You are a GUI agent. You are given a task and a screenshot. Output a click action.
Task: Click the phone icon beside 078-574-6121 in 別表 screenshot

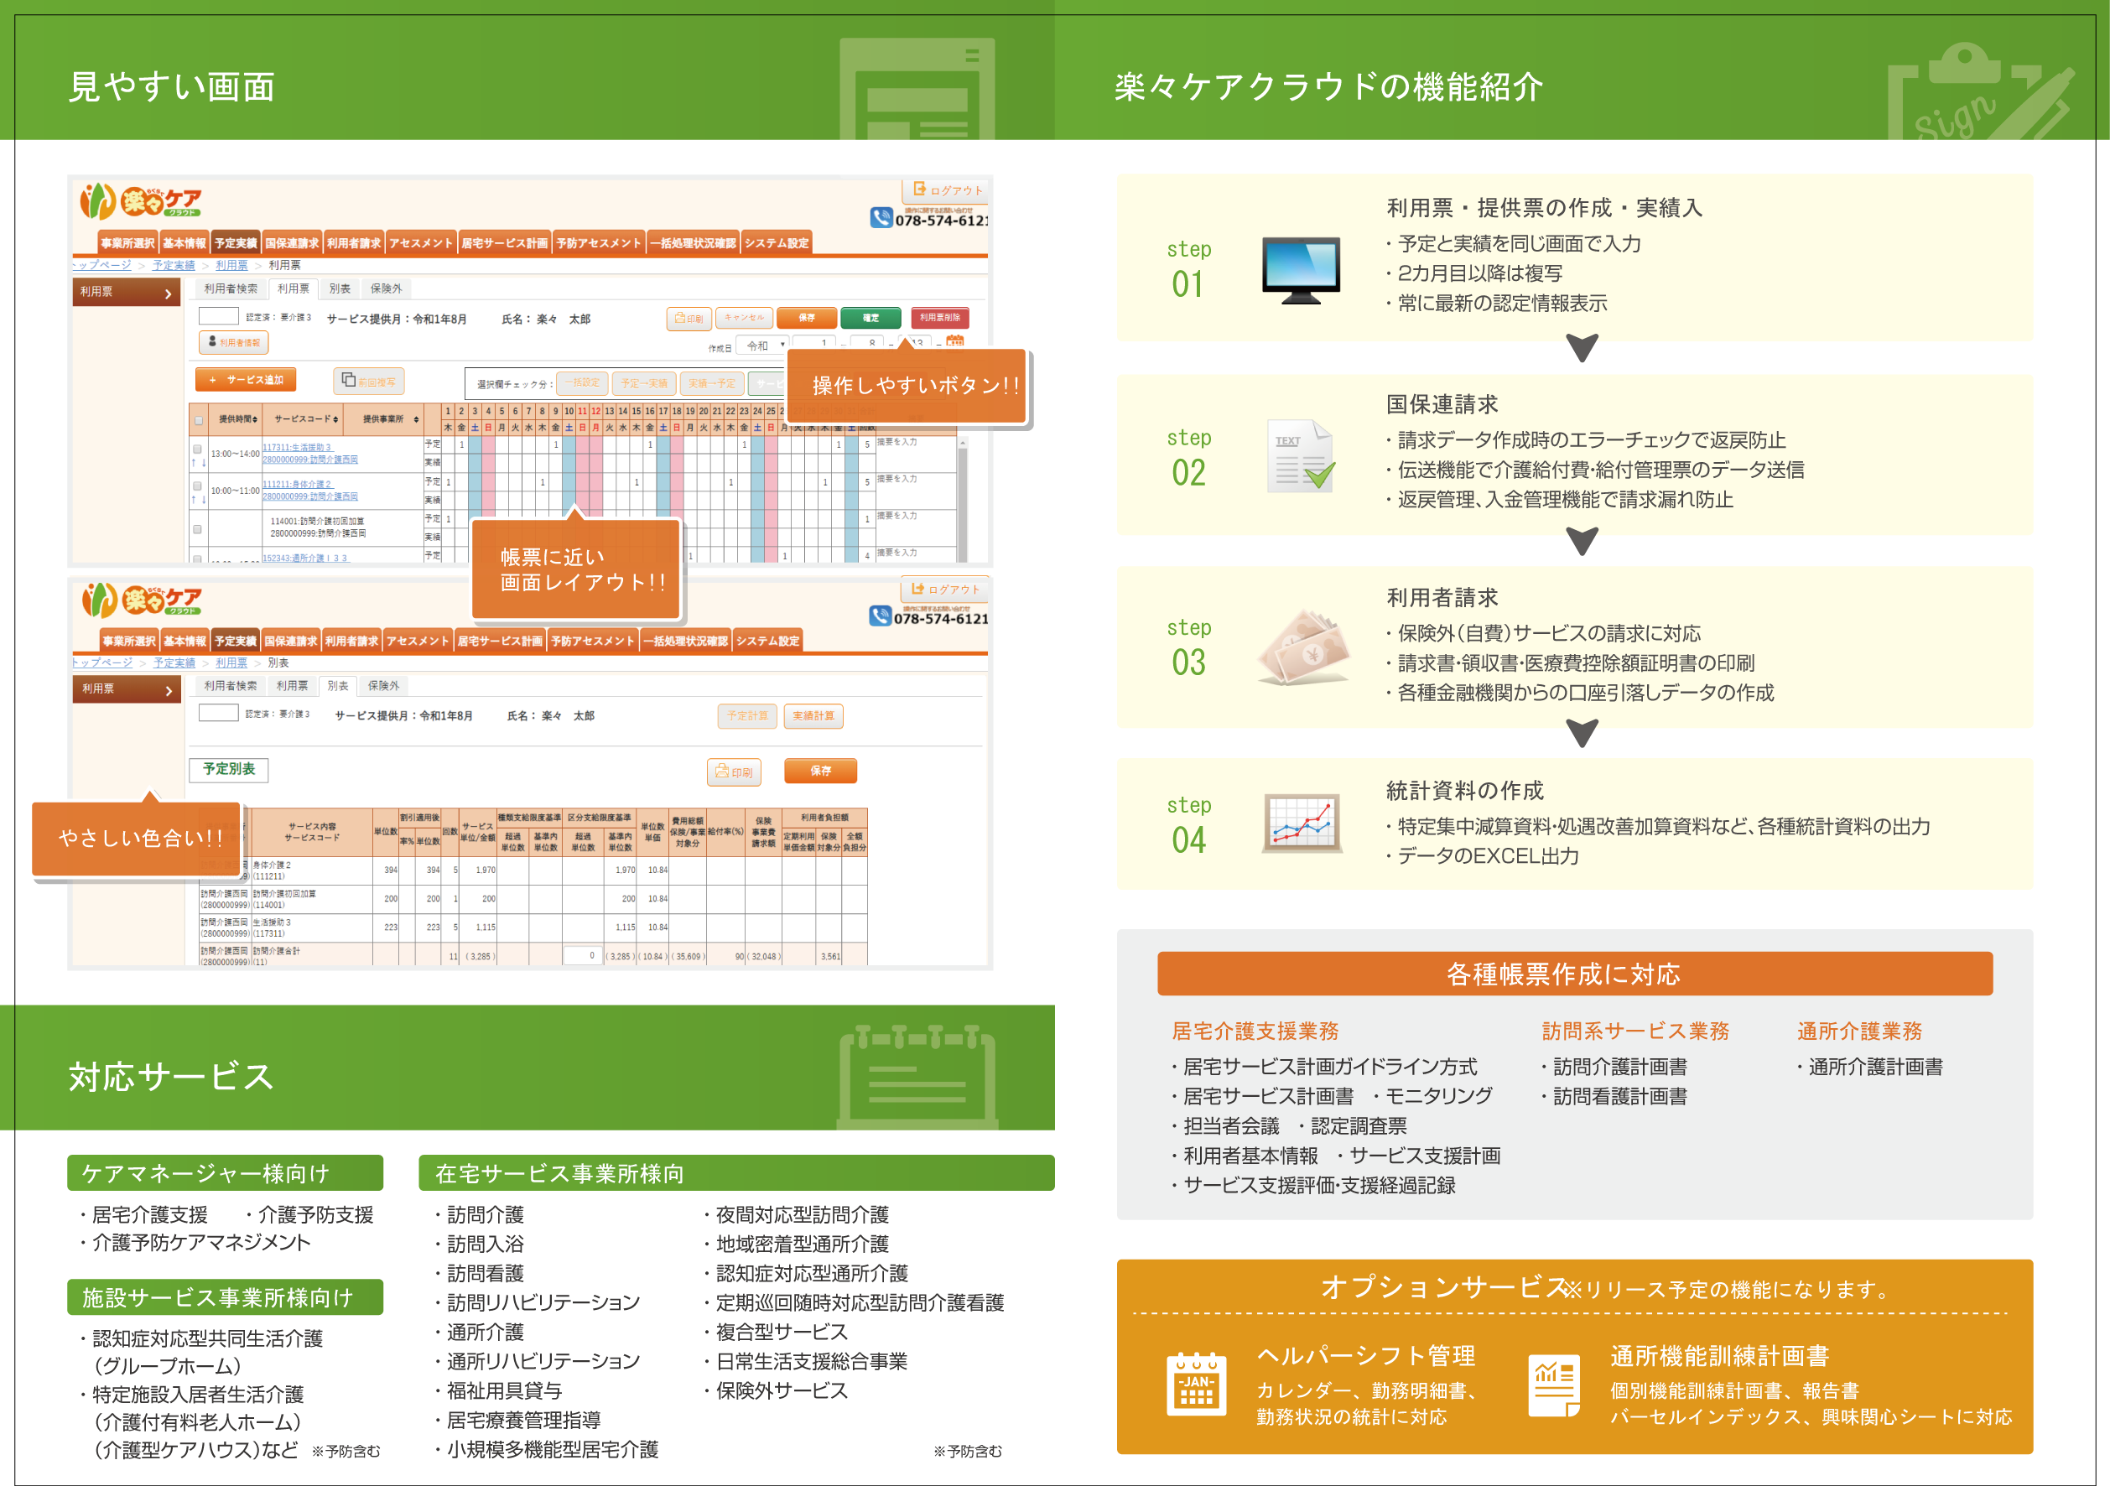coord(880,616)
